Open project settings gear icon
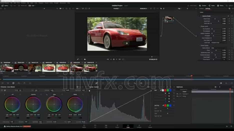The width and height of the screenshot is (234, 131). (231, 126)
